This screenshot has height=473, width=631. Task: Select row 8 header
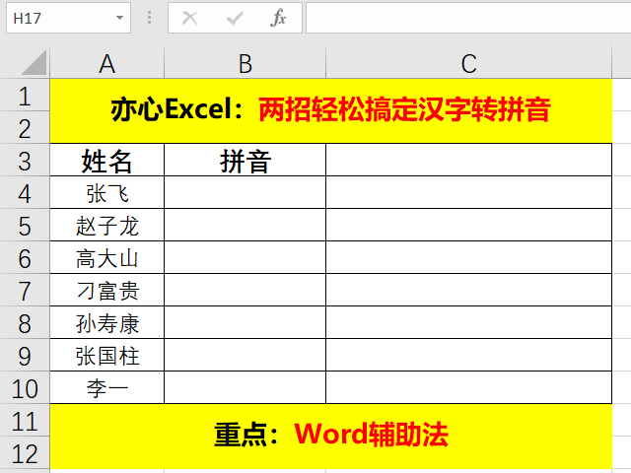(x=25, y=323)
